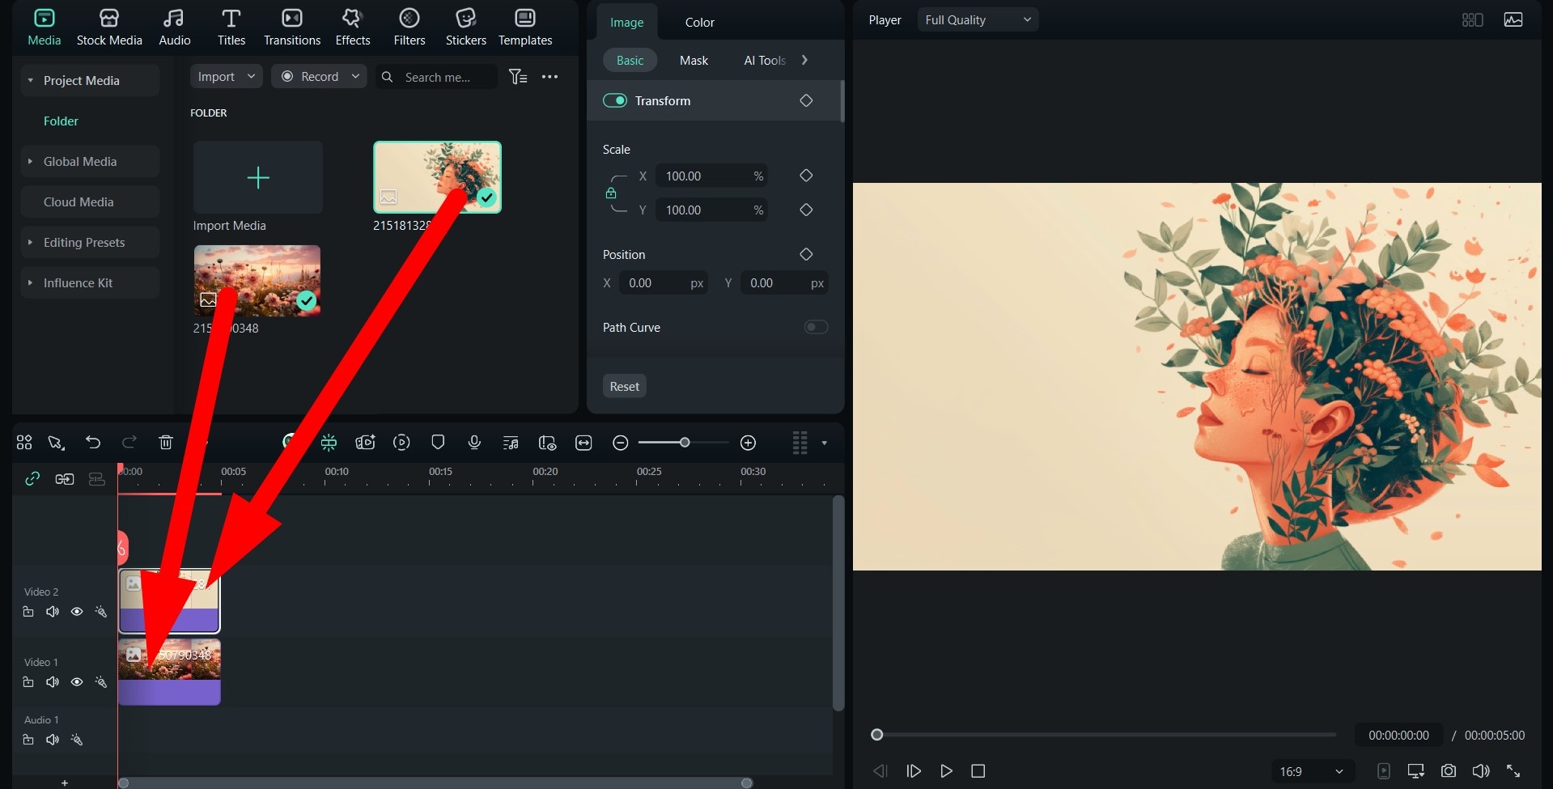
Task: Click the Reset button
Action: pos(624,386)
